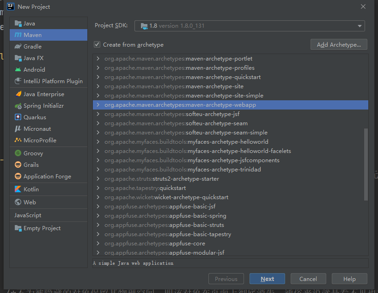Select appfuse-core archetype row
This screenshot has height=293, width=378.
click(x=231, y=244)
